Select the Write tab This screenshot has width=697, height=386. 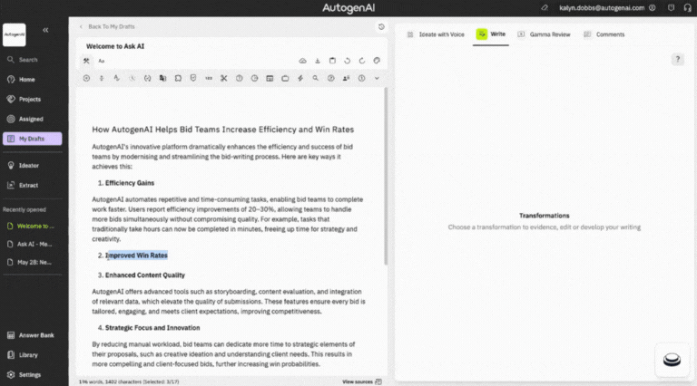(491, 34)
